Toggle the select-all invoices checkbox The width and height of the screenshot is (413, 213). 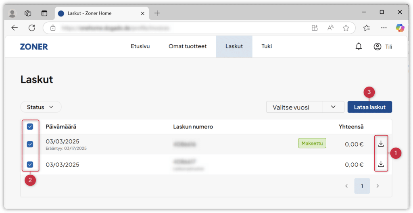[x=30, y=127]
